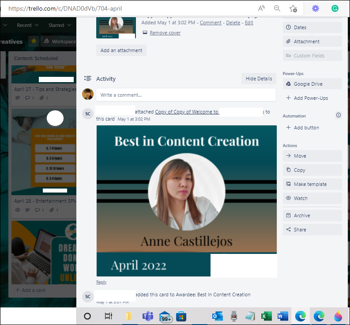Image resolution: width=350 pixels, height=325 pixels.
Task: Click Copy action
Action: [312, 170]
